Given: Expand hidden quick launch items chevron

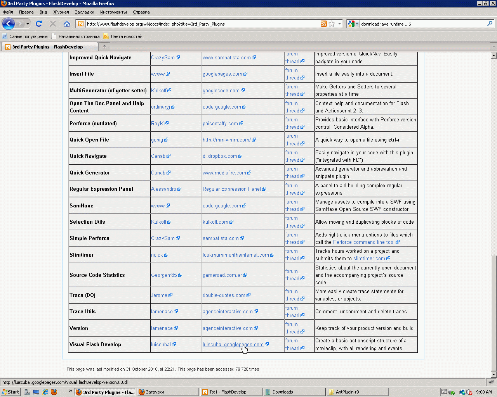Looking at the screenshot, I should pos(70,391).
